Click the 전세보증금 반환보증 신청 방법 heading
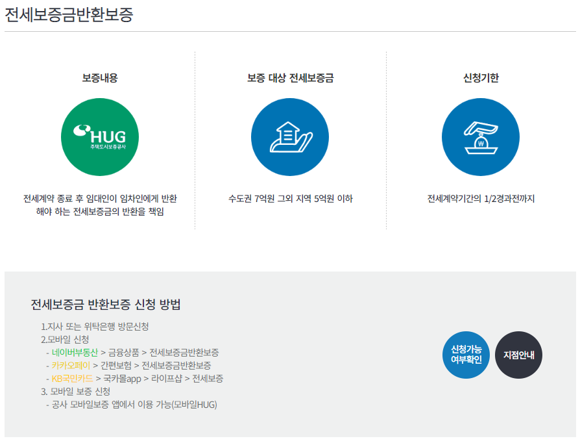 [106, 305]
